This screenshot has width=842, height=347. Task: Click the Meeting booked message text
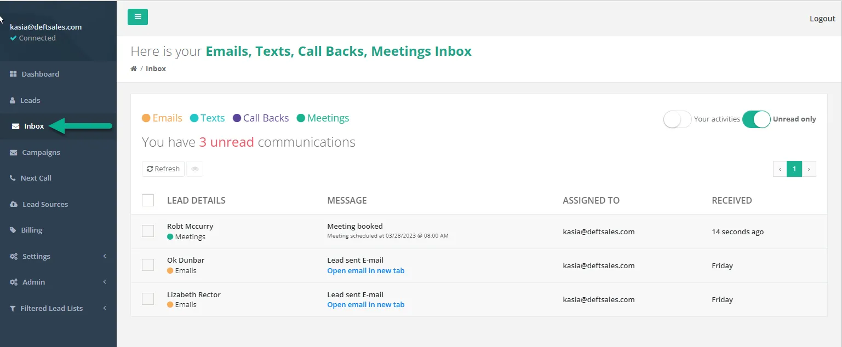tap(355, 226)
